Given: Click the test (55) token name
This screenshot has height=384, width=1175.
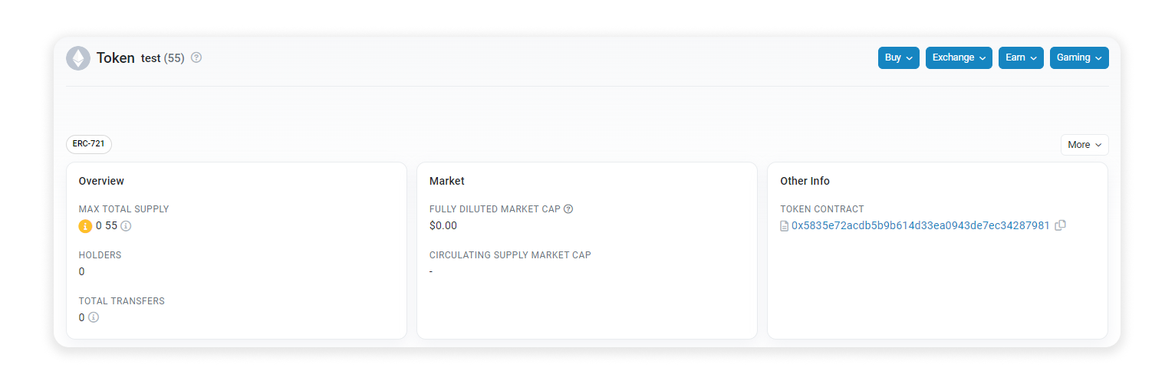Looking at the screenshot, I should coord(163,58).
